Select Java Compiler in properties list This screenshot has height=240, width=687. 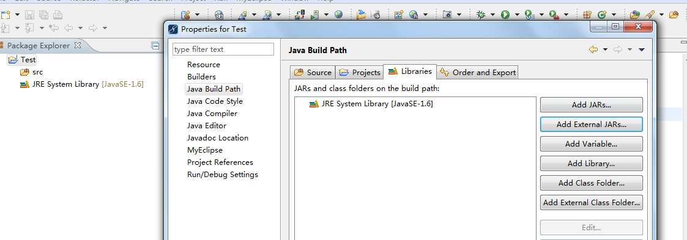point(212,113)
